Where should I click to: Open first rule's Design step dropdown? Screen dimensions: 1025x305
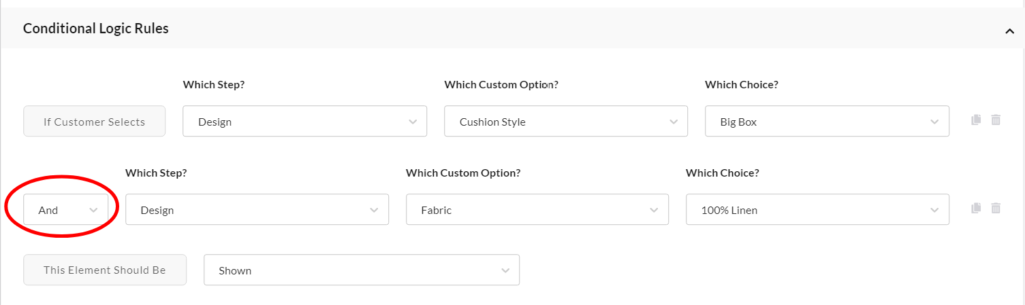(x=304, y=122)
